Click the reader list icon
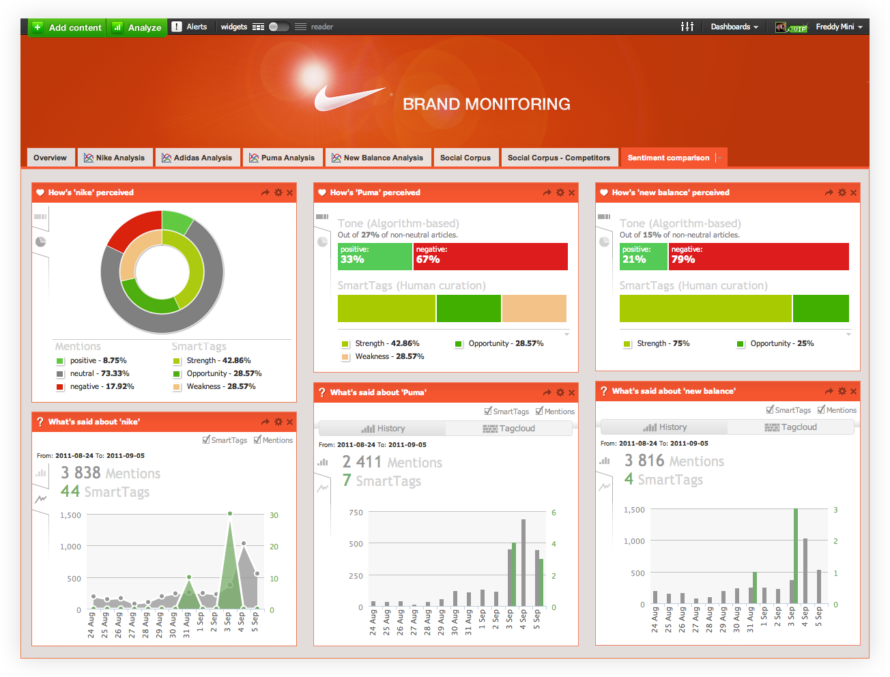 pyautogui.click(x=300, y=27)
